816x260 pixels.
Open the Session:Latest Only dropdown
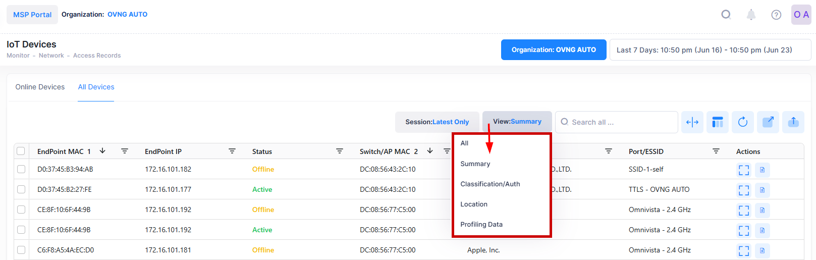(x=437, y=122)
